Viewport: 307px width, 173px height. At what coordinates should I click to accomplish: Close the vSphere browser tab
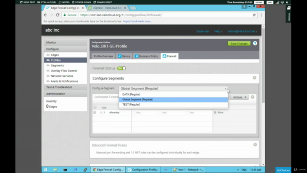point(125,8)
